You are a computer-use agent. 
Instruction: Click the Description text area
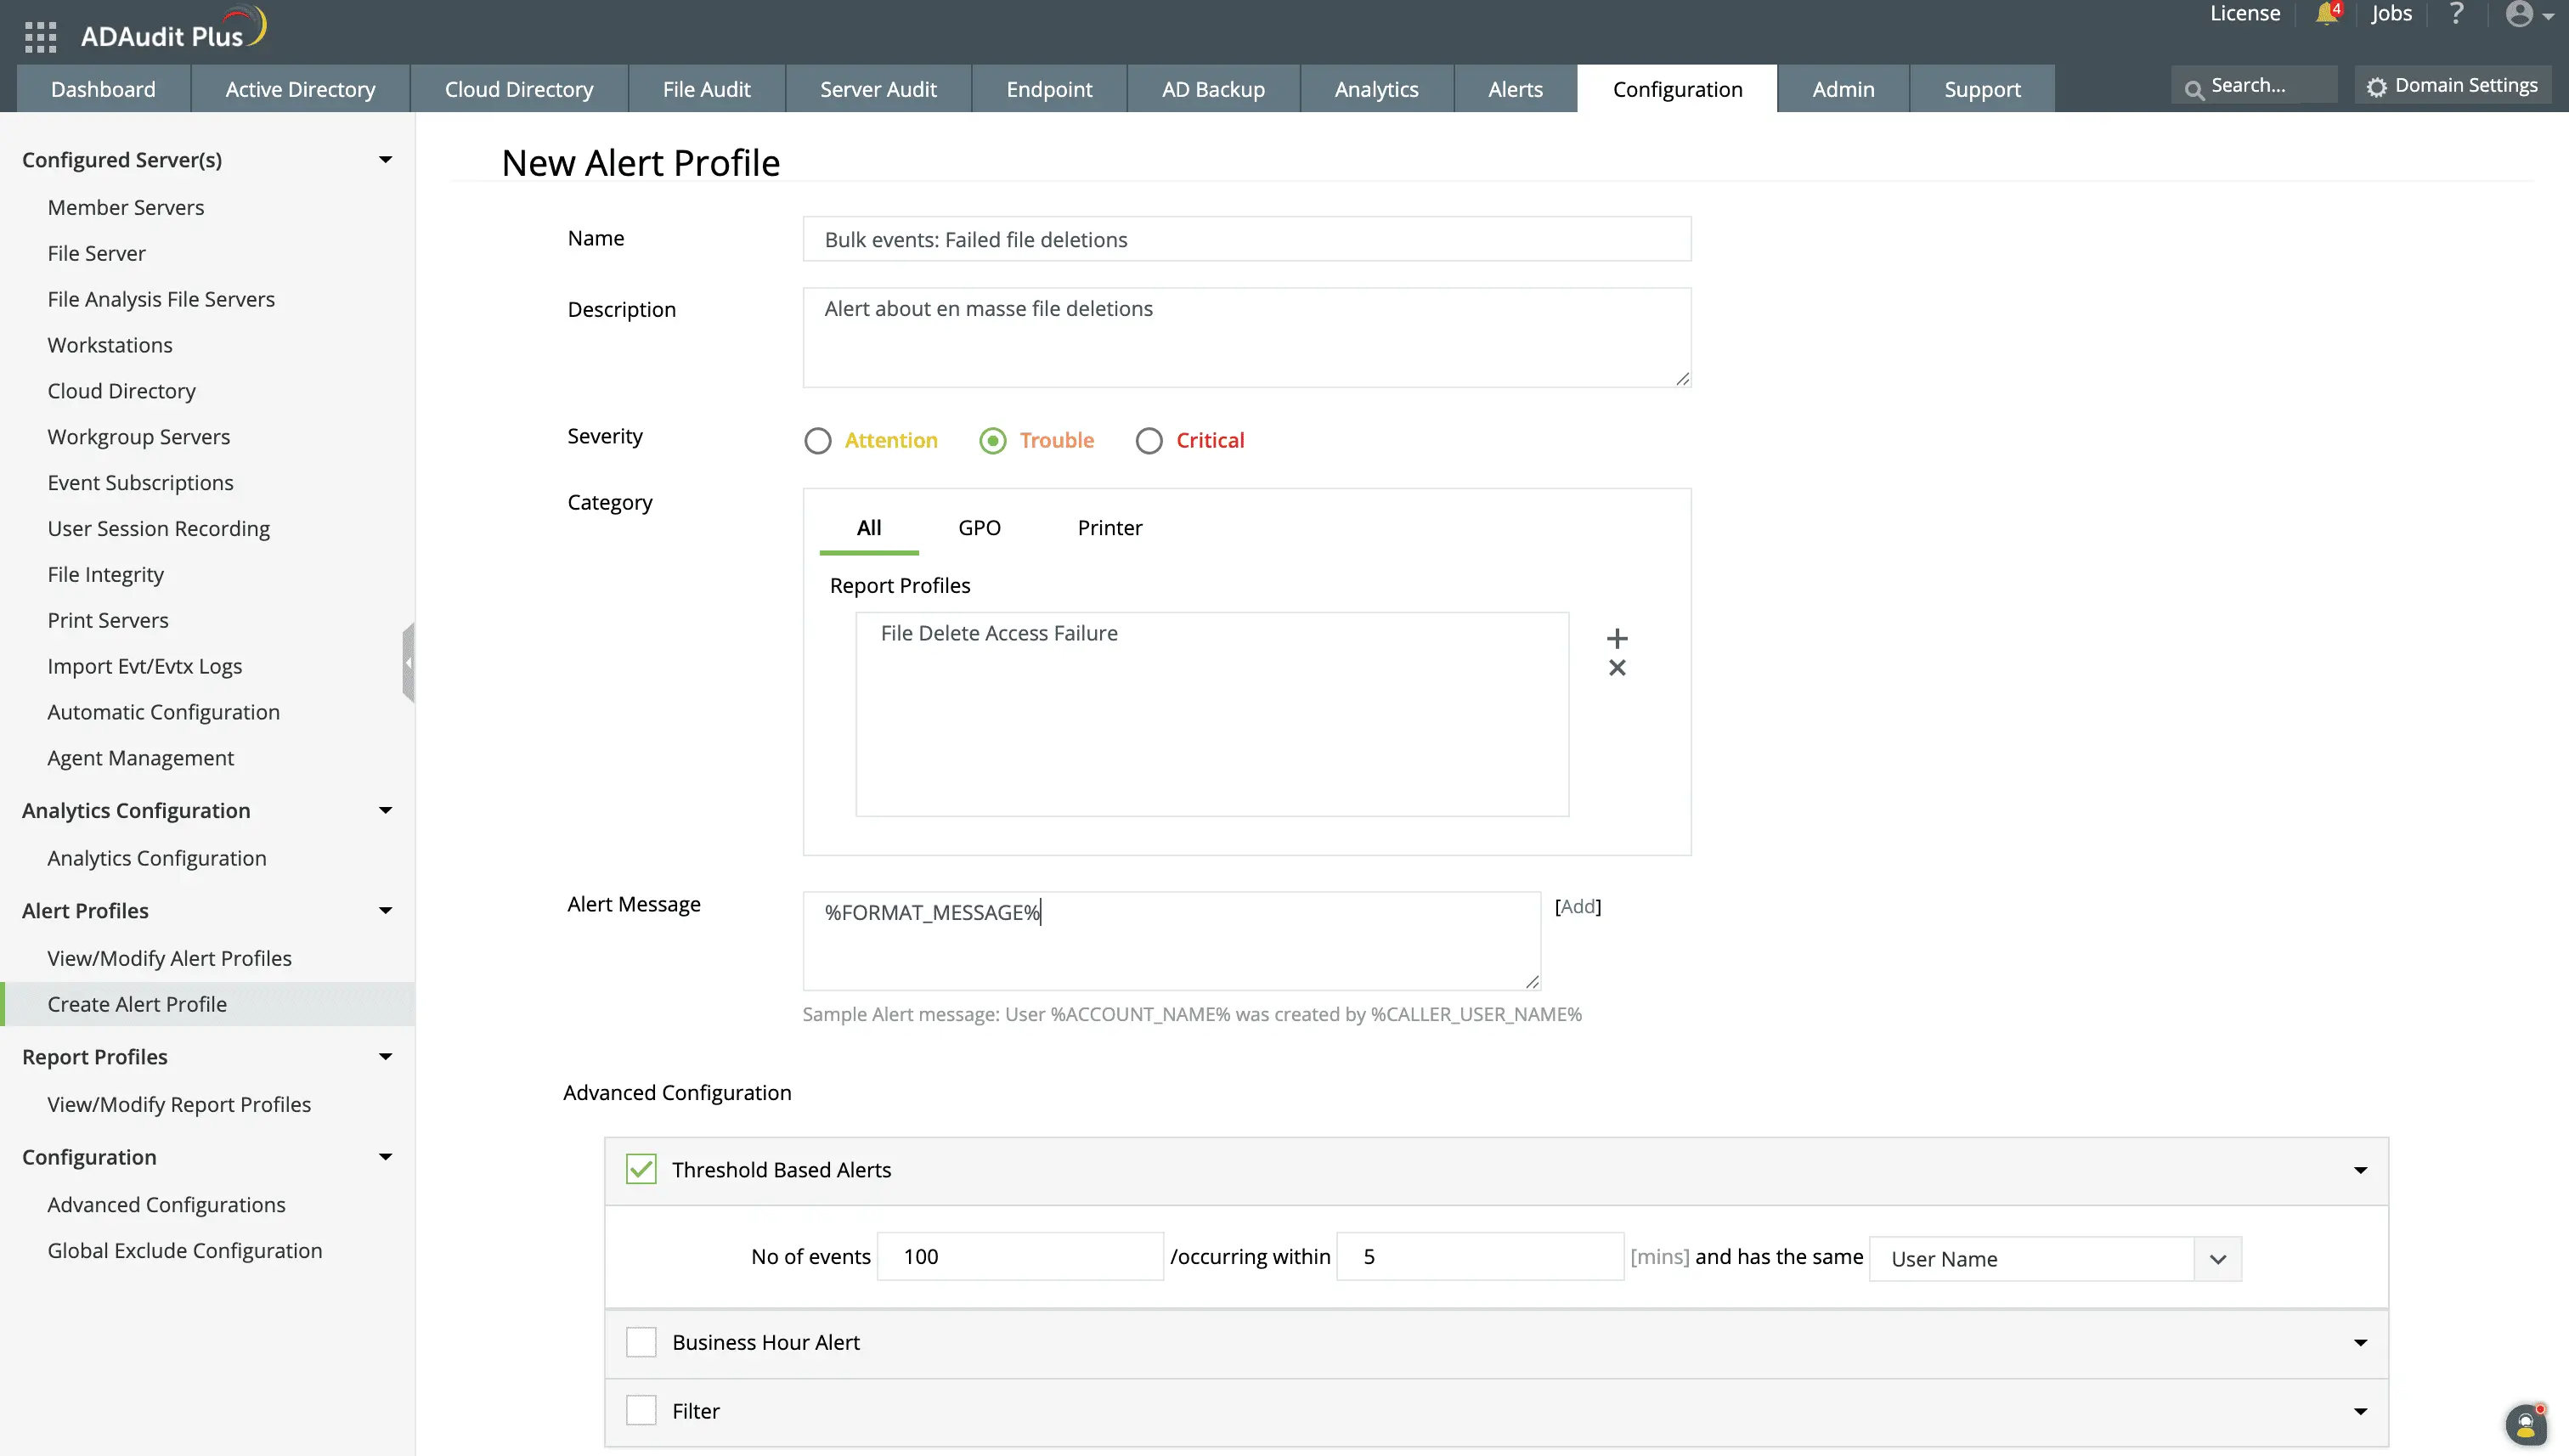1246,337
